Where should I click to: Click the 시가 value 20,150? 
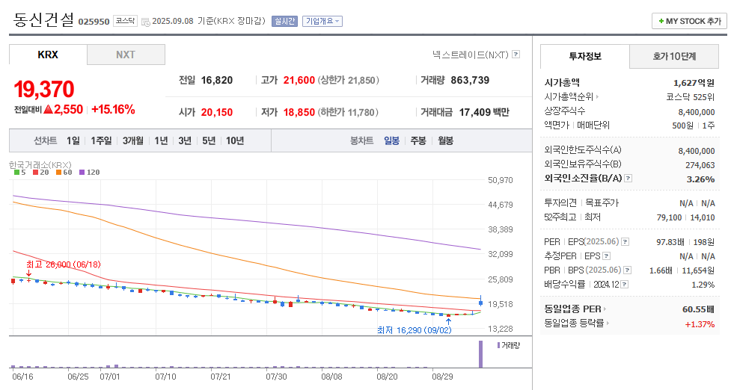coord(217,112)
